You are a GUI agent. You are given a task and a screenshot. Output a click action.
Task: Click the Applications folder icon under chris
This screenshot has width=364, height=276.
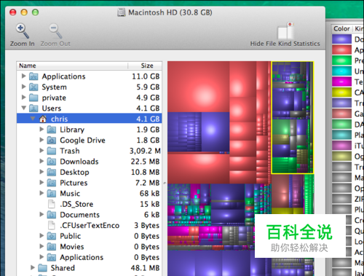(x=52, y=257)
